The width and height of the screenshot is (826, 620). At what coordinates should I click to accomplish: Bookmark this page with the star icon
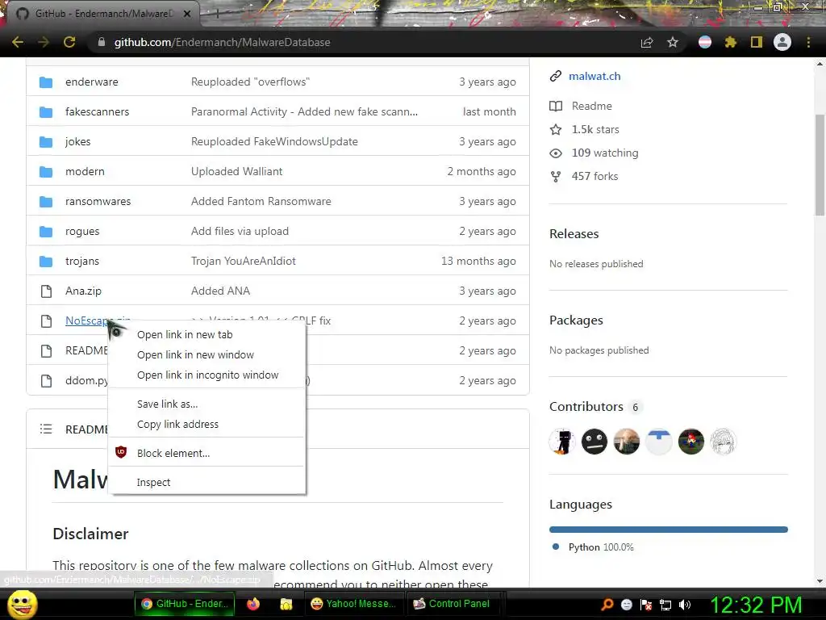point(673,42)
